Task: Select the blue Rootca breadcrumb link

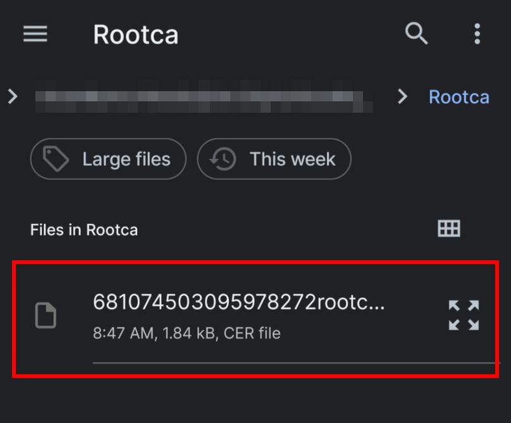Action: point(459,98)
